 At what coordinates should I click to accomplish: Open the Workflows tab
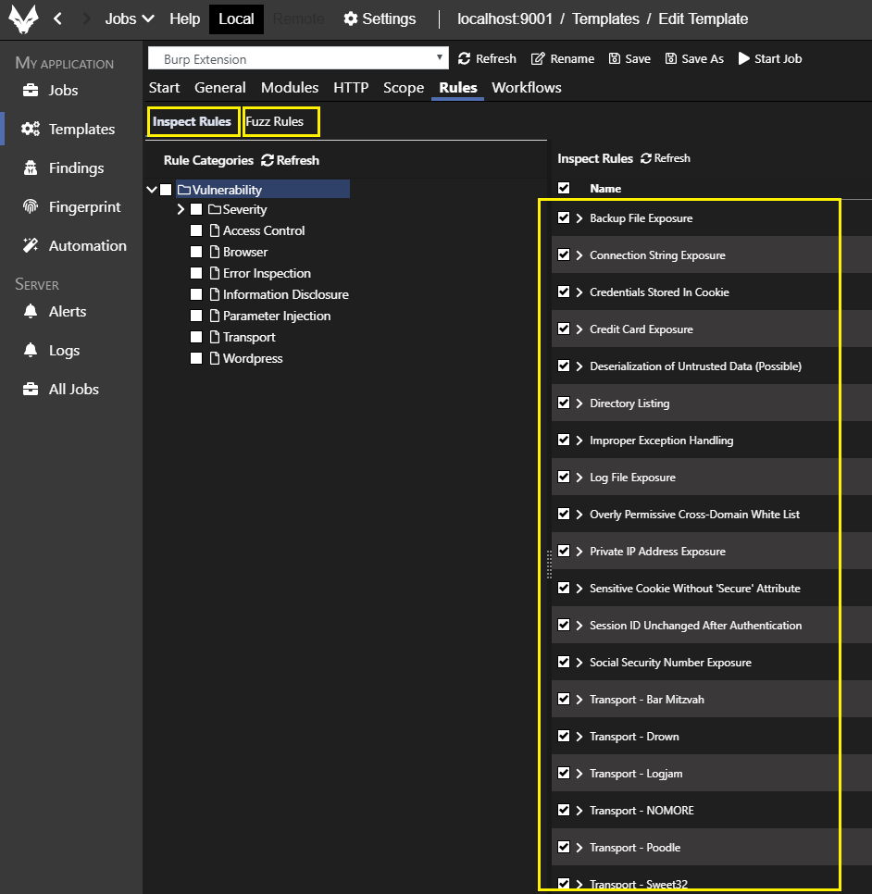527,87
